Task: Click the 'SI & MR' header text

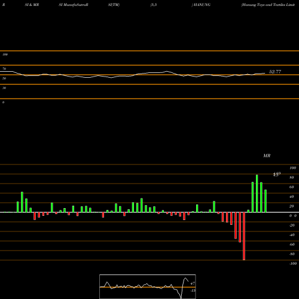Action: (32, 5)
